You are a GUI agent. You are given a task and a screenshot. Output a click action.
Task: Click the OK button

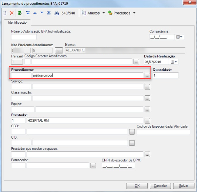pos(137,186)
